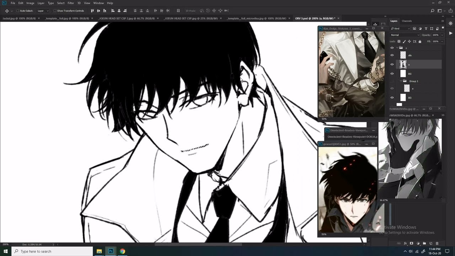Show the Group 1 folder visibility
The height and width of the screenshot is (256, 455).
pos(392,81)
